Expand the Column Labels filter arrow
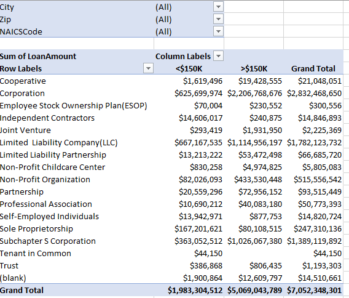This screenshot has width=349, height=298. [218, 56]
